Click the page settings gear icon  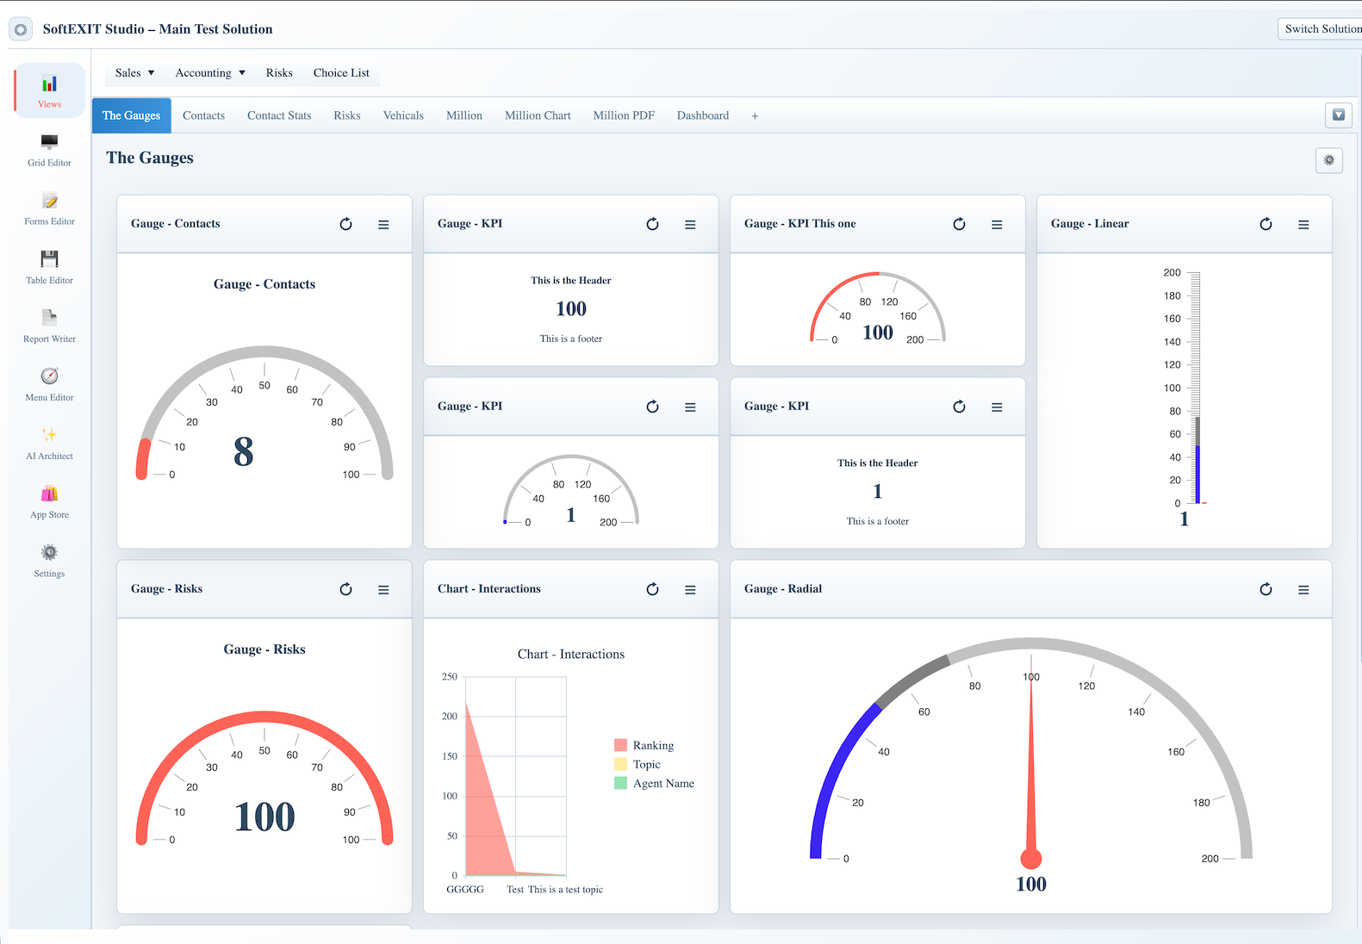coord(1329,160)
